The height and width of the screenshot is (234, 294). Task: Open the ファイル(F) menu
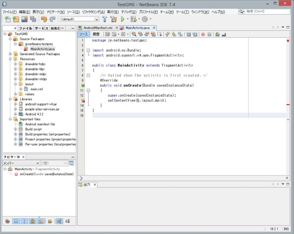pyautogui.click(x=10, y=12)
